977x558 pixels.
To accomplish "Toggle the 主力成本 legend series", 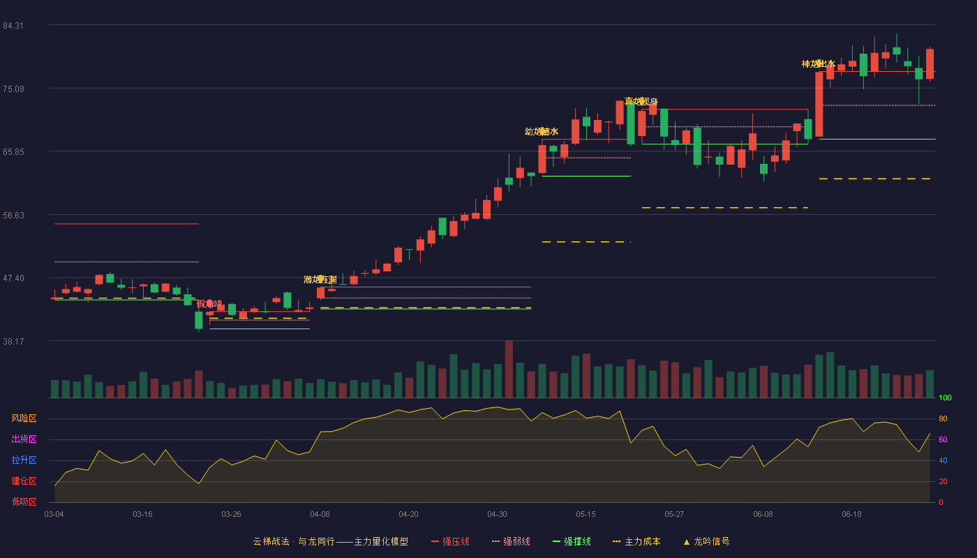I will pyautogui.click(x=636, y=541).
